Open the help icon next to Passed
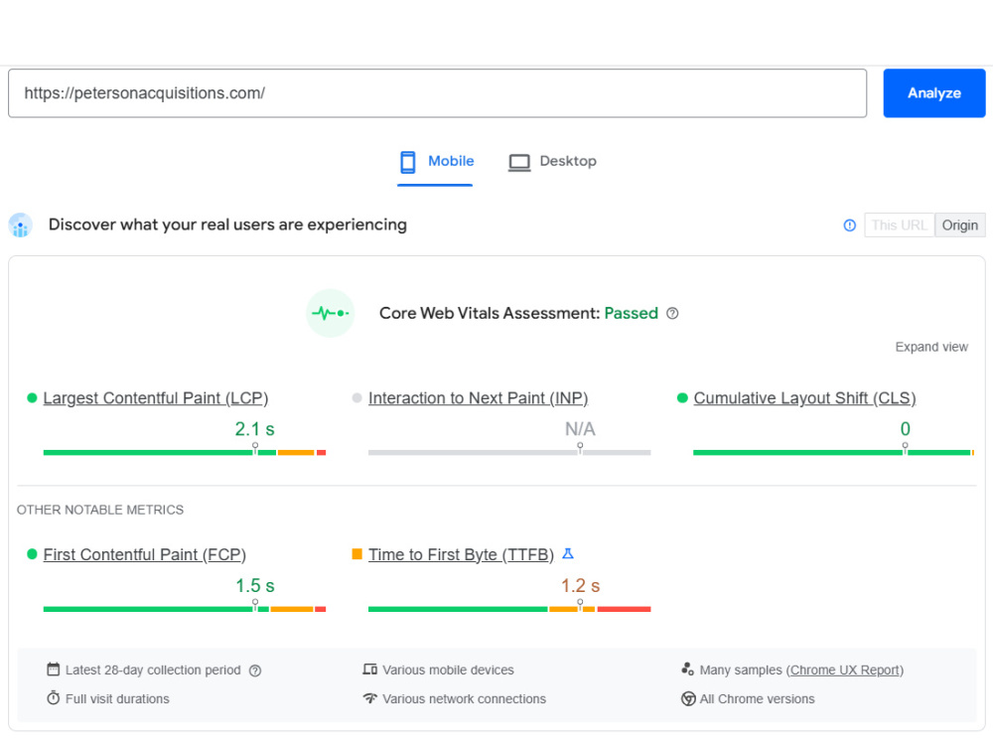Viewport: 993px width, 745px height. pyautogui.click(x=672, y=313)
